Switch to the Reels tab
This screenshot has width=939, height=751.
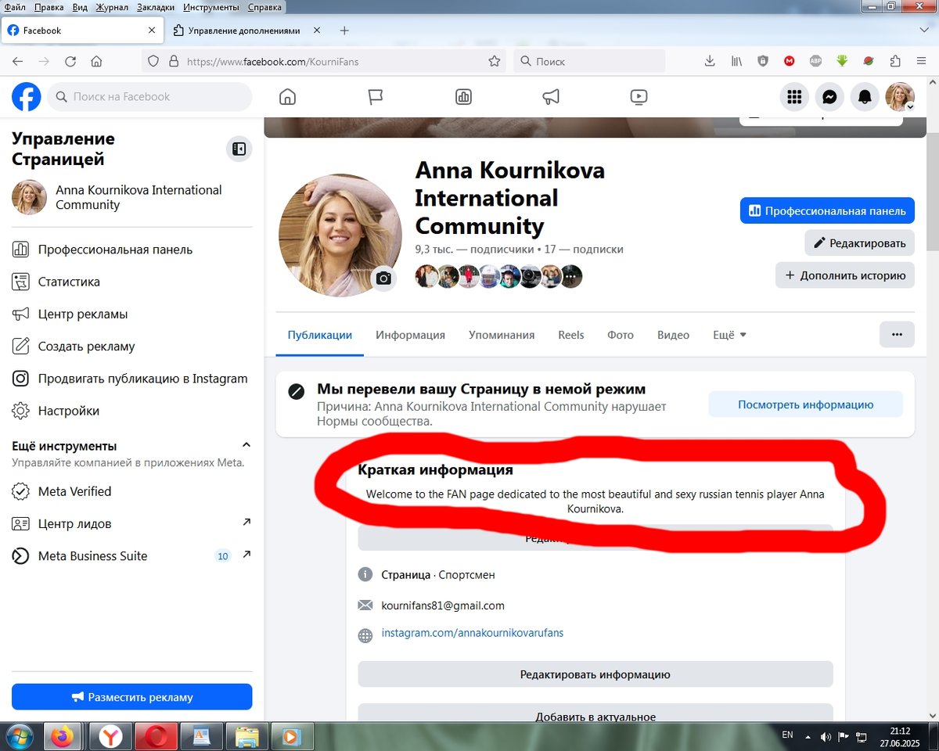571,335
